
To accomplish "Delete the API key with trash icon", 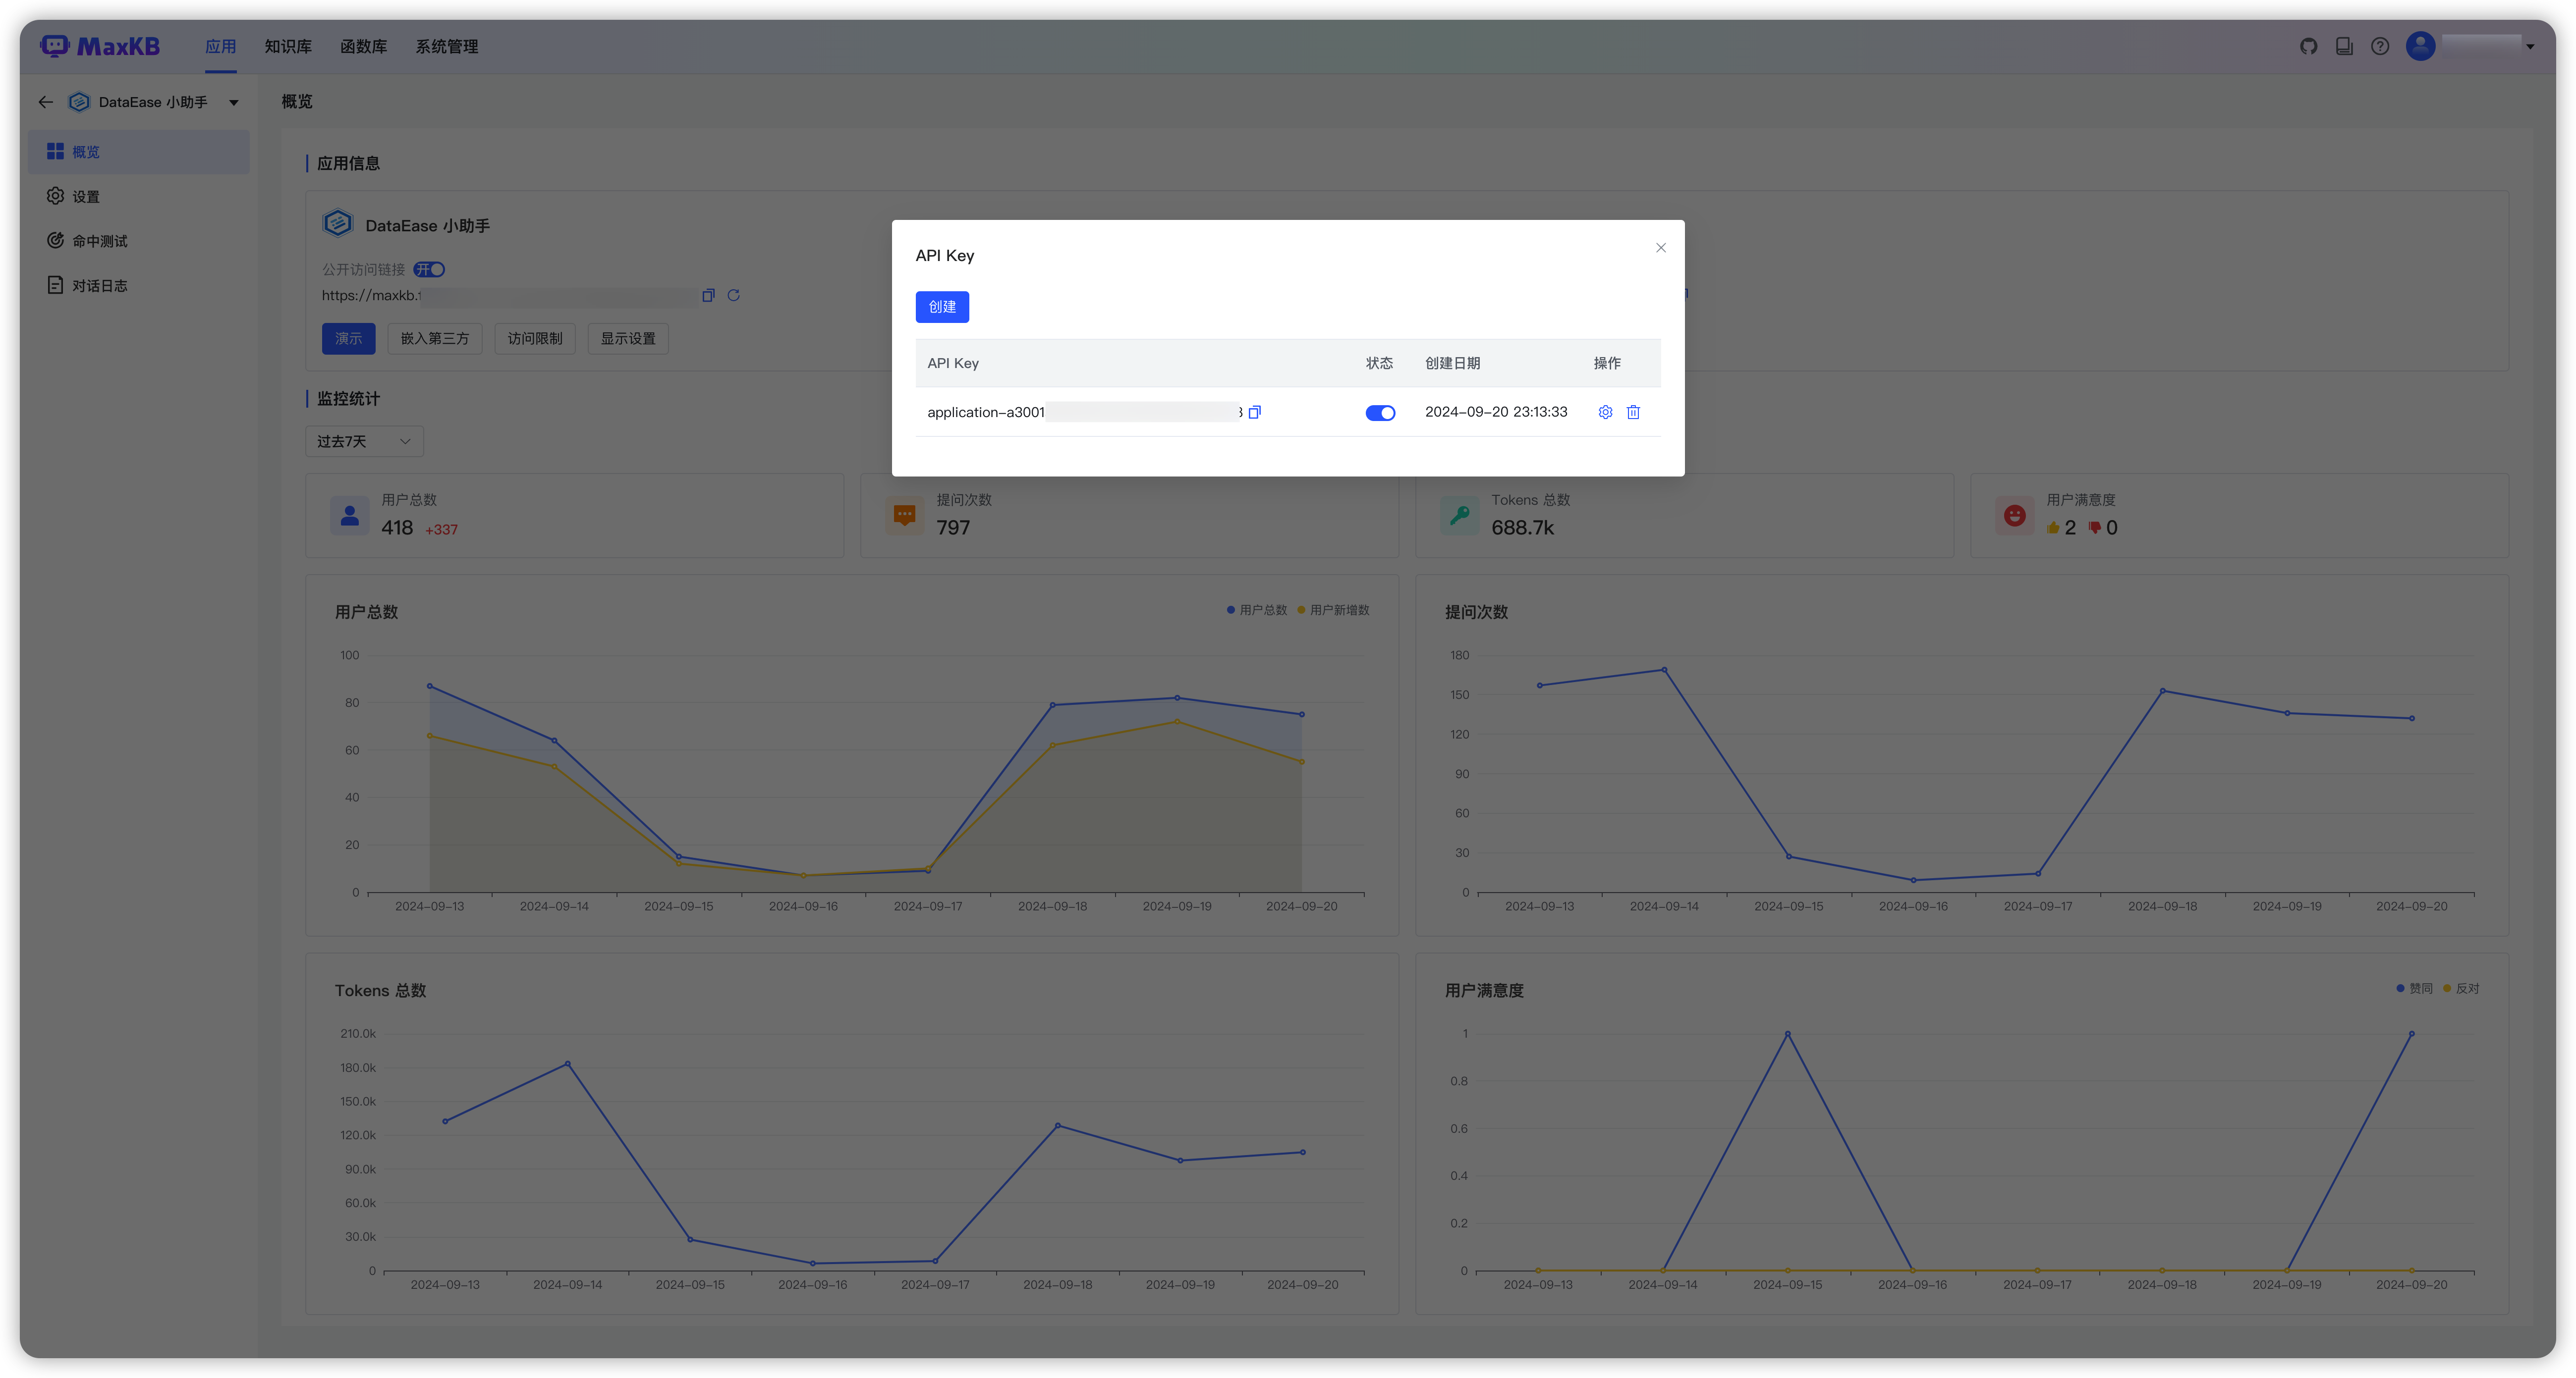I will pos(1633,412).
